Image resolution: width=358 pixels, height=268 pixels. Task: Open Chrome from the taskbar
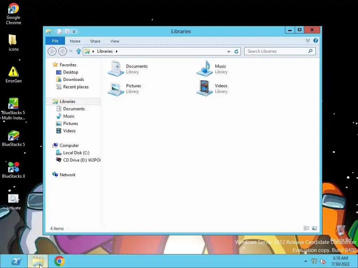pos(59,261)
